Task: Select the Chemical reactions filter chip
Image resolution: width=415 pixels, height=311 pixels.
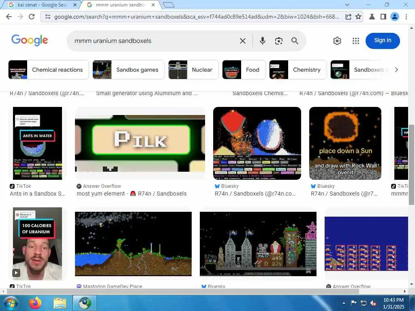Action: coord(49,70)
